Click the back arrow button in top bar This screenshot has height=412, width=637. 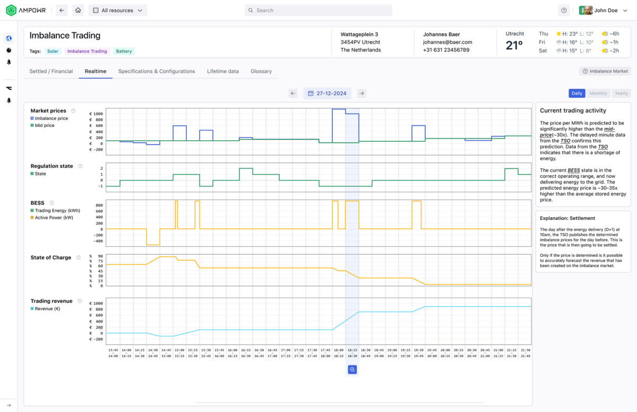[62, 10]
